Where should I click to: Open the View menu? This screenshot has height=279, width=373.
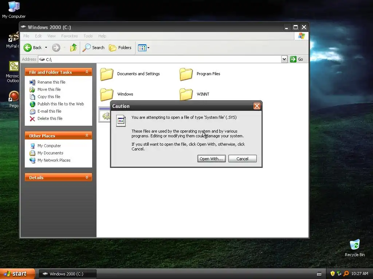51,36
